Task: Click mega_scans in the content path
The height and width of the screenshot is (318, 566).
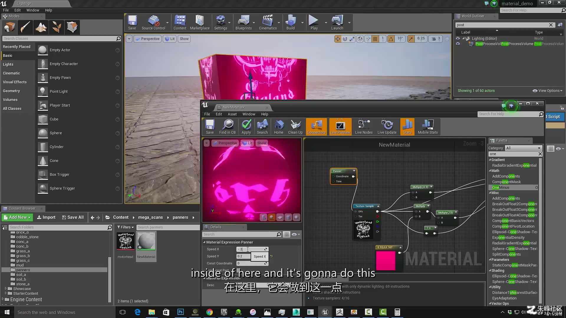Action: point(150,217)
